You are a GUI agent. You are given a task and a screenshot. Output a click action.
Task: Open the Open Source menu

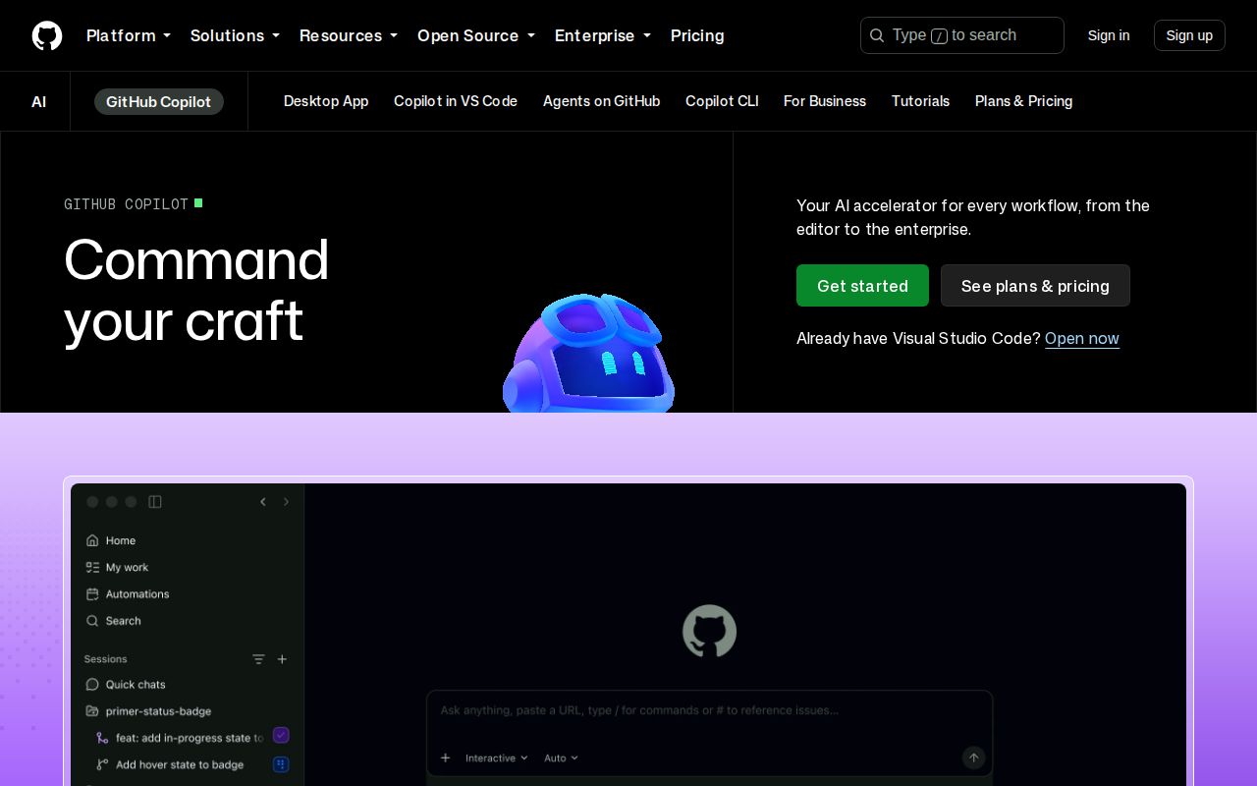[476, 35]
